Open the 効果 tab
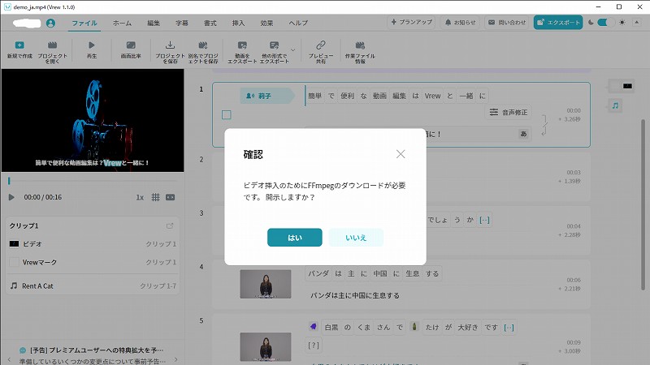650x365 pixels. tap(266, 24)
